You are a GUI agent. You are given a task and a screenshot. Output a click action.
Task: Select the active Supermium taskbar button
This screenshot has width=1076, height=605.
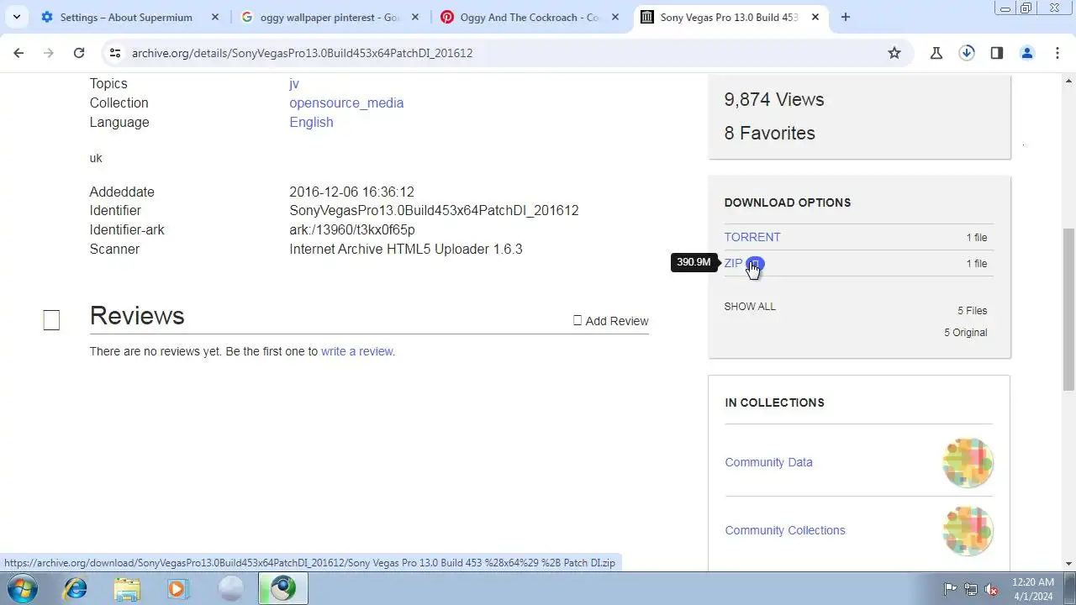(x=282, y=588)
